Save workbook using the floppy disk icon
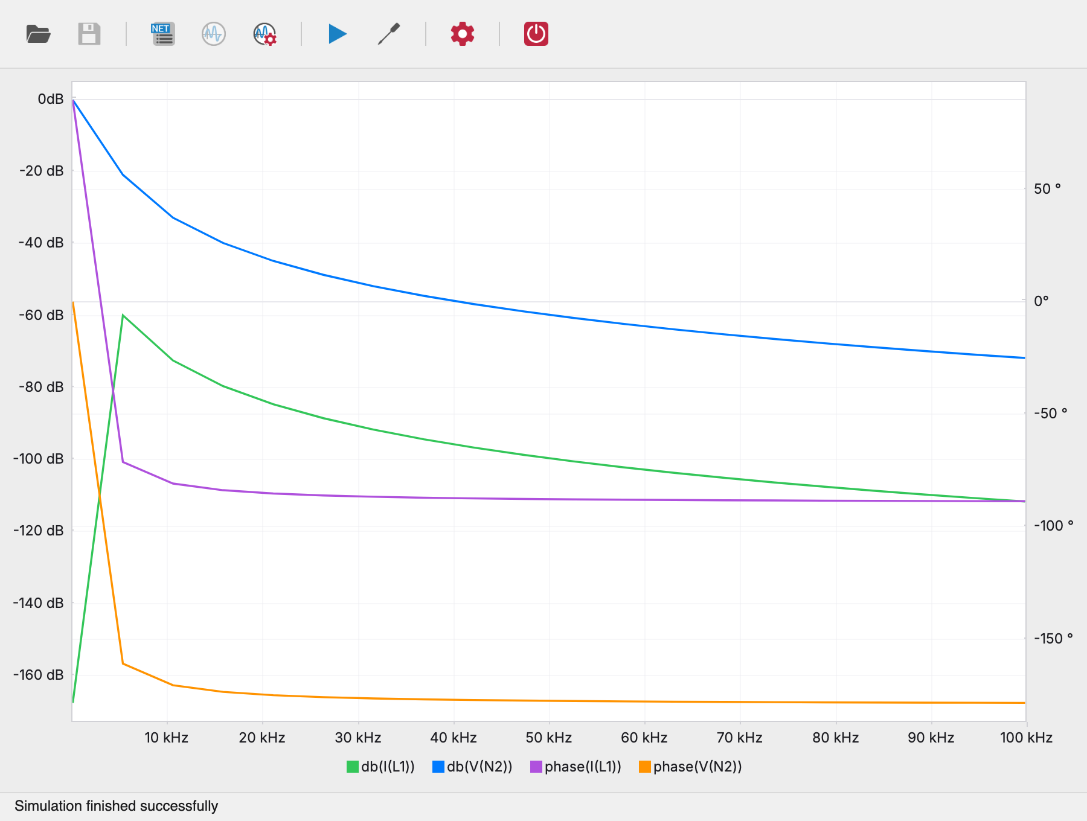The width and height of the screenshot is (1087, 821). point(89,34)
